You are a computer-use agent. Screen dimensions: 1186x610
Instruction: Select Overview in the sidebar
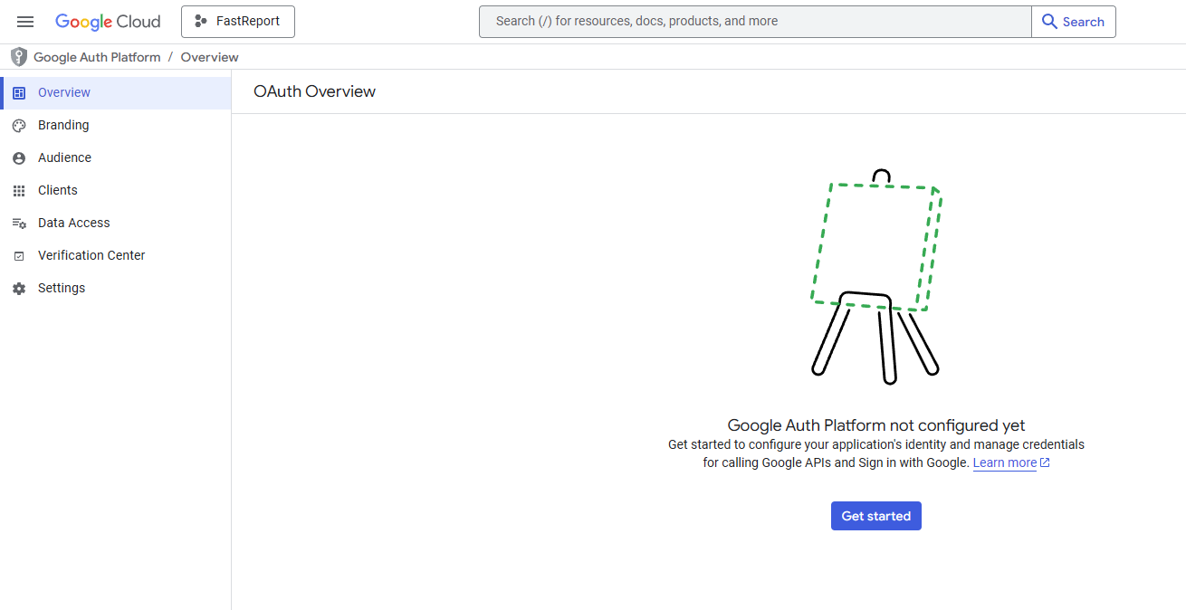[64, 92]
